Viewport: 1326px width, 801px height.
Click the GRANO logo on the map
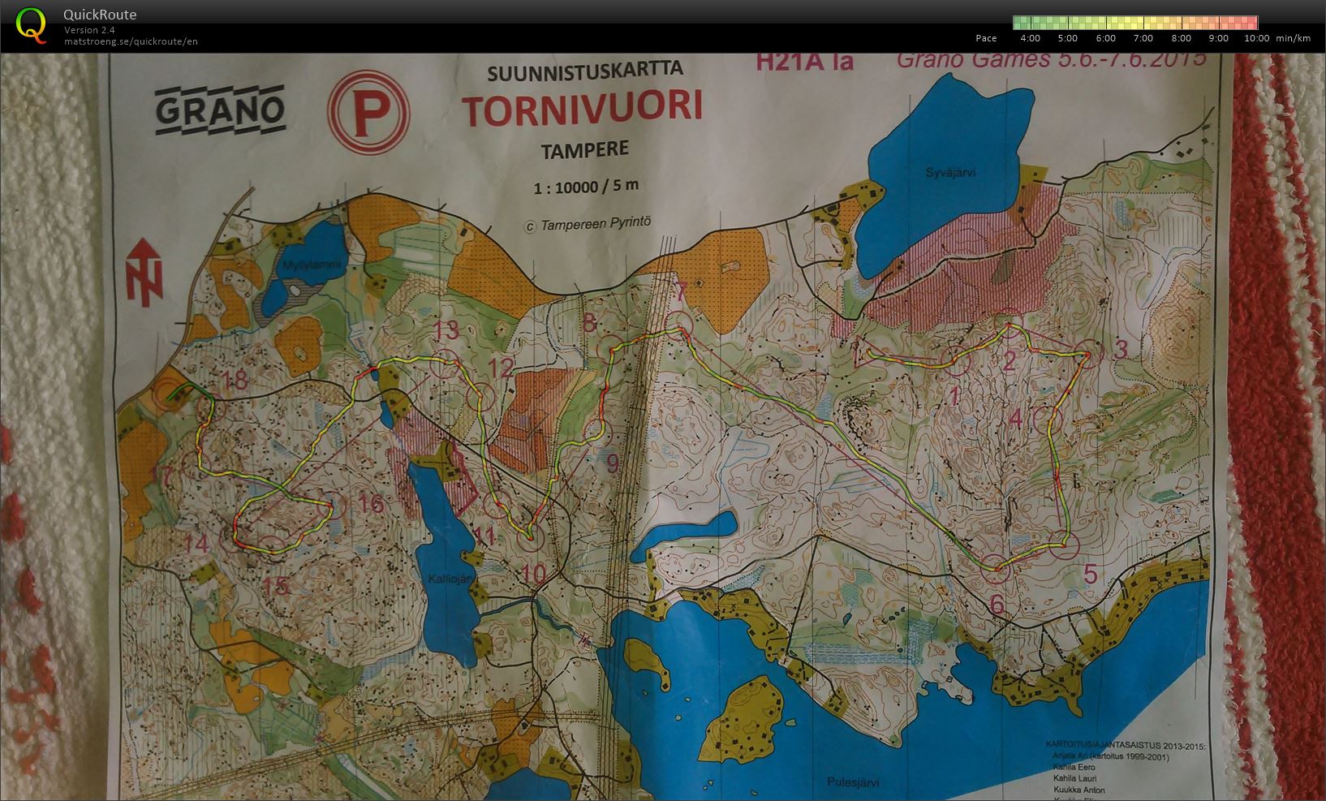click(220, 110)
